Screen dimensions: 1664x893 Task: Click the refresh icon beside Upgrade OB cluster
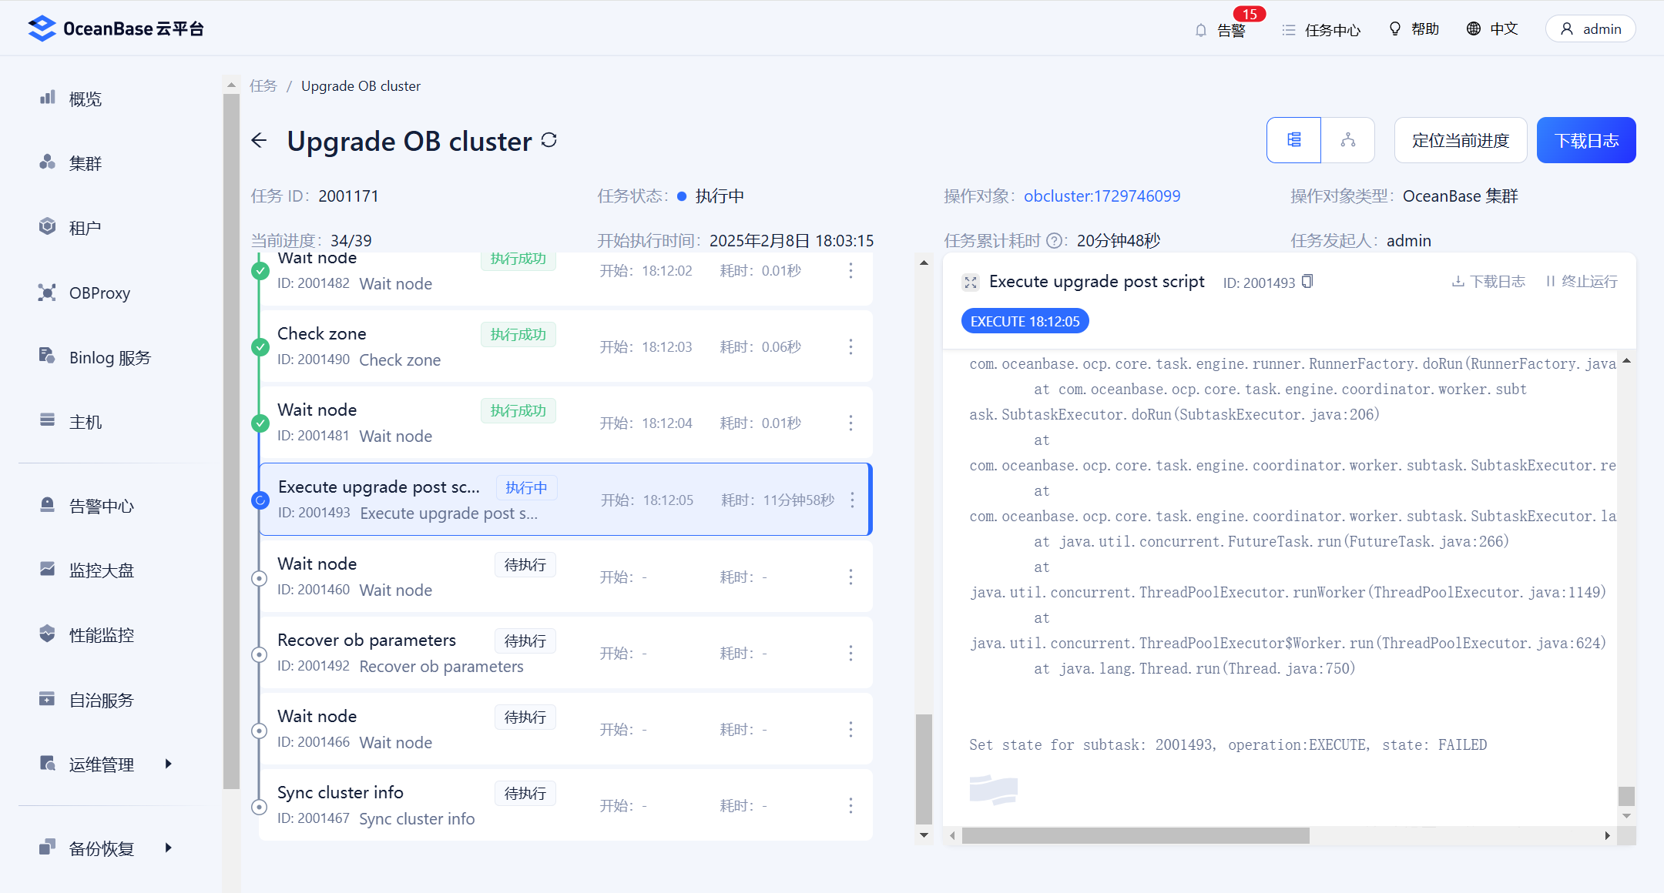[x=549, y=140]
